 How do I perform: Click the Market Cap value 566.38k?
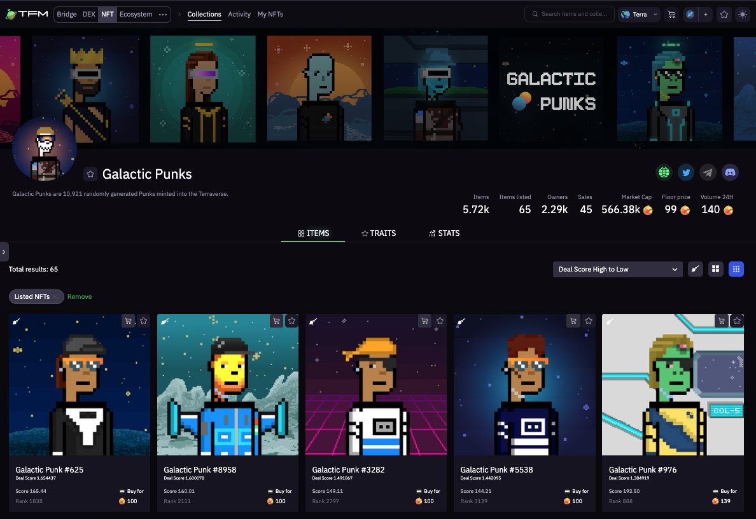pyautogui.click(x=620, y=210)
